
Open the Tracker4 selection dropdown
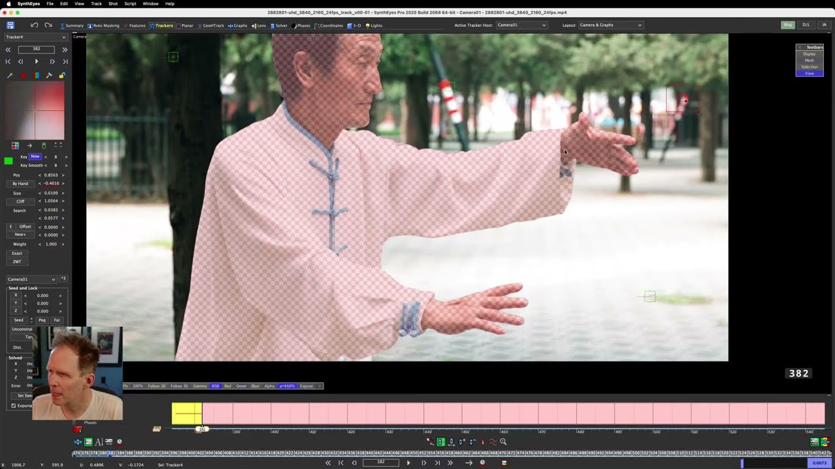click(36, 37)
